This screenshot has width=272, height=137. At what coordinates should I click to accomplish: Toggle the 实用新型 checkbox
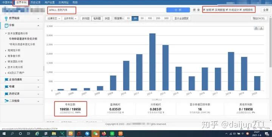[x=213, y=10]
